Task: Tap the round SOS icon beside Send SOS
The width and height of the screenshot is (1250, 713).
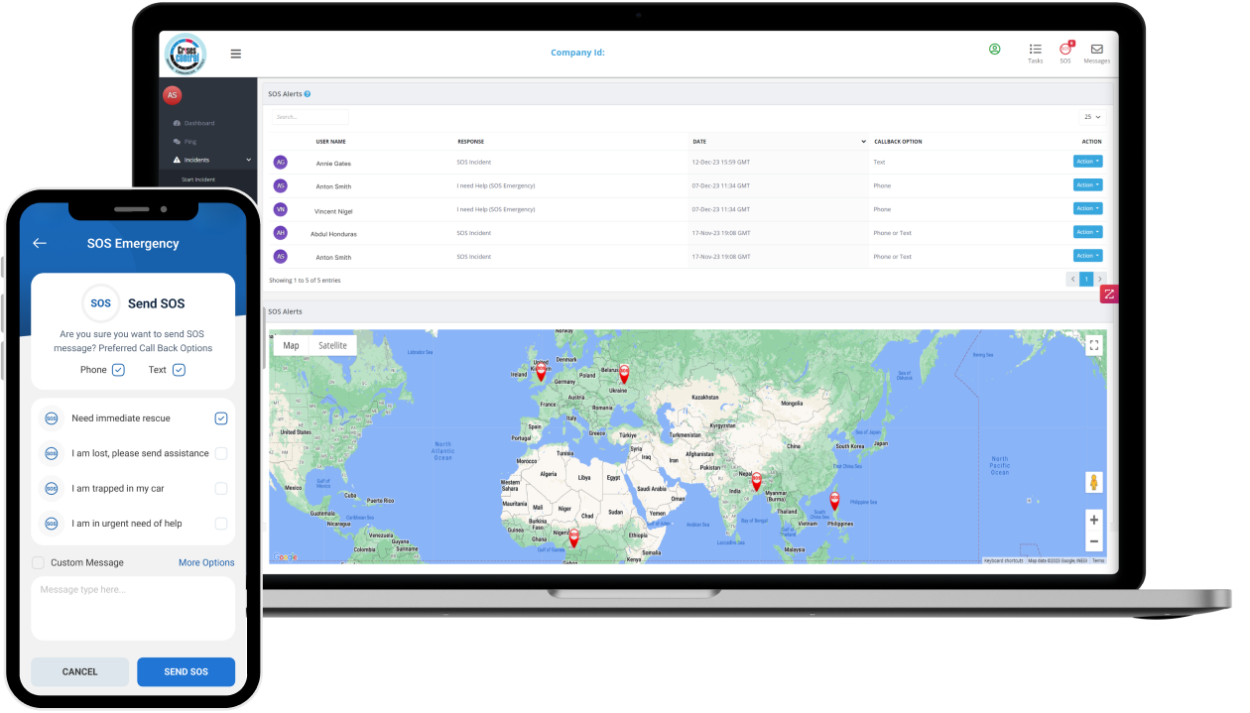Action: coord(100,303)
